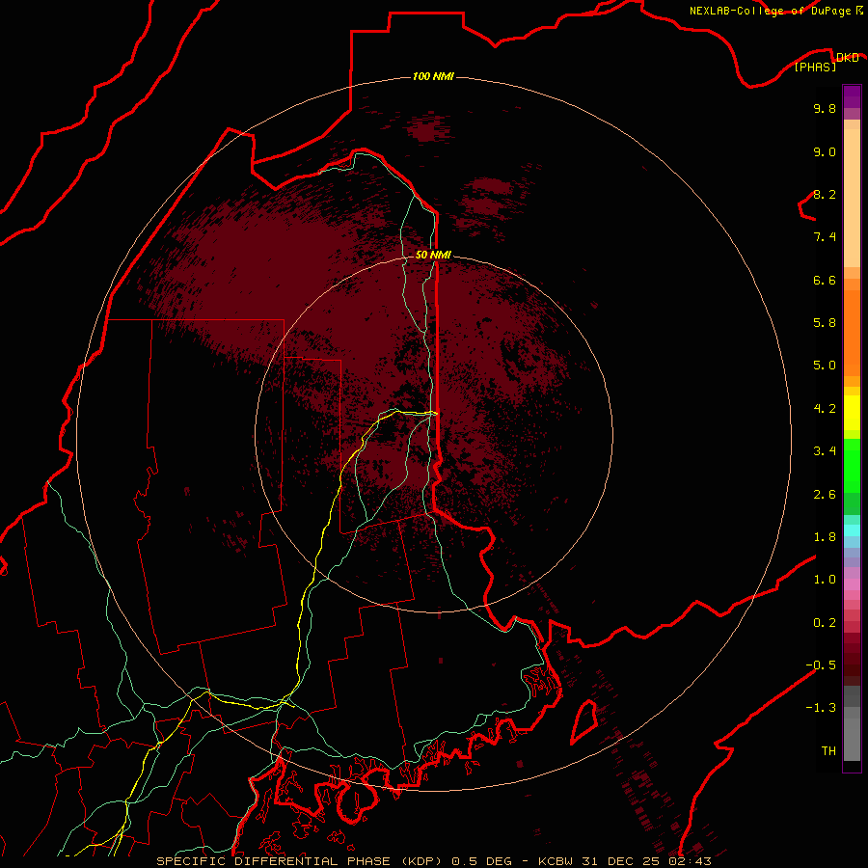Click the TH label on color scale
The width and height of the screenshot is (868, 868).
coord(828,751)
